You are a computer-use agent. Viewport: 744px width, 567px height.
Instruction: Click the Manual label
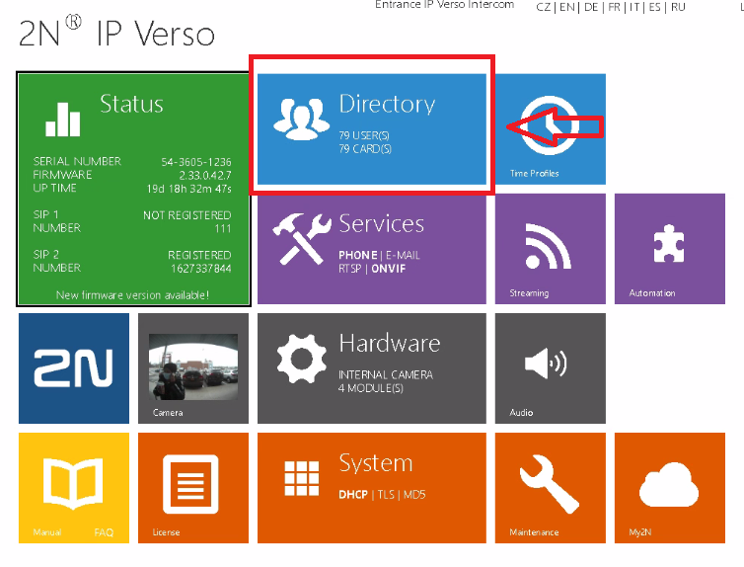(47, 532)
